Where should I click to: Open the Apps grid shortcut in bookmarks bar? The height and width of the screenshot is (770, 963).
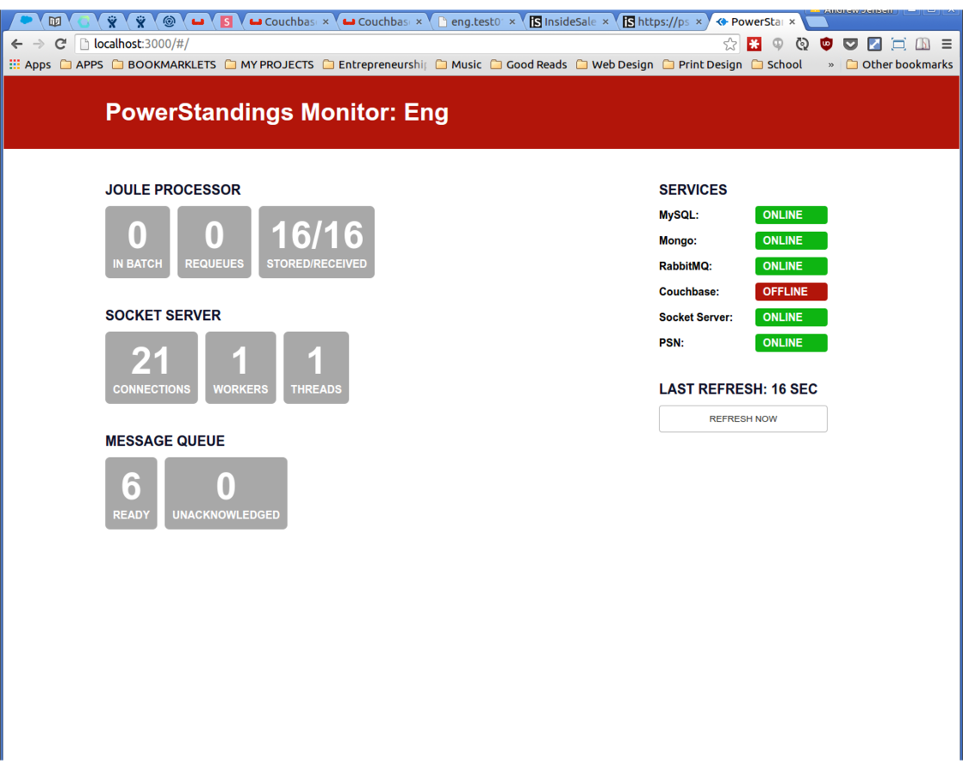[x=30, y=64]
